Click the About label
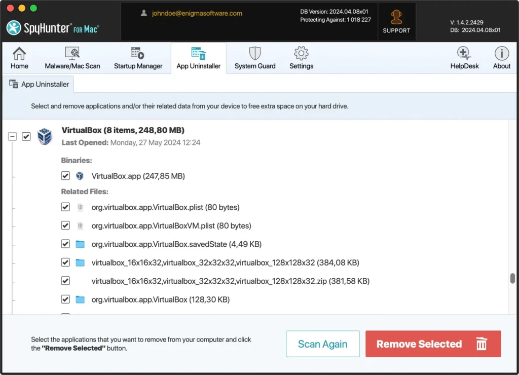This screenshot has width=519, height=375. (x=501, y=66)
